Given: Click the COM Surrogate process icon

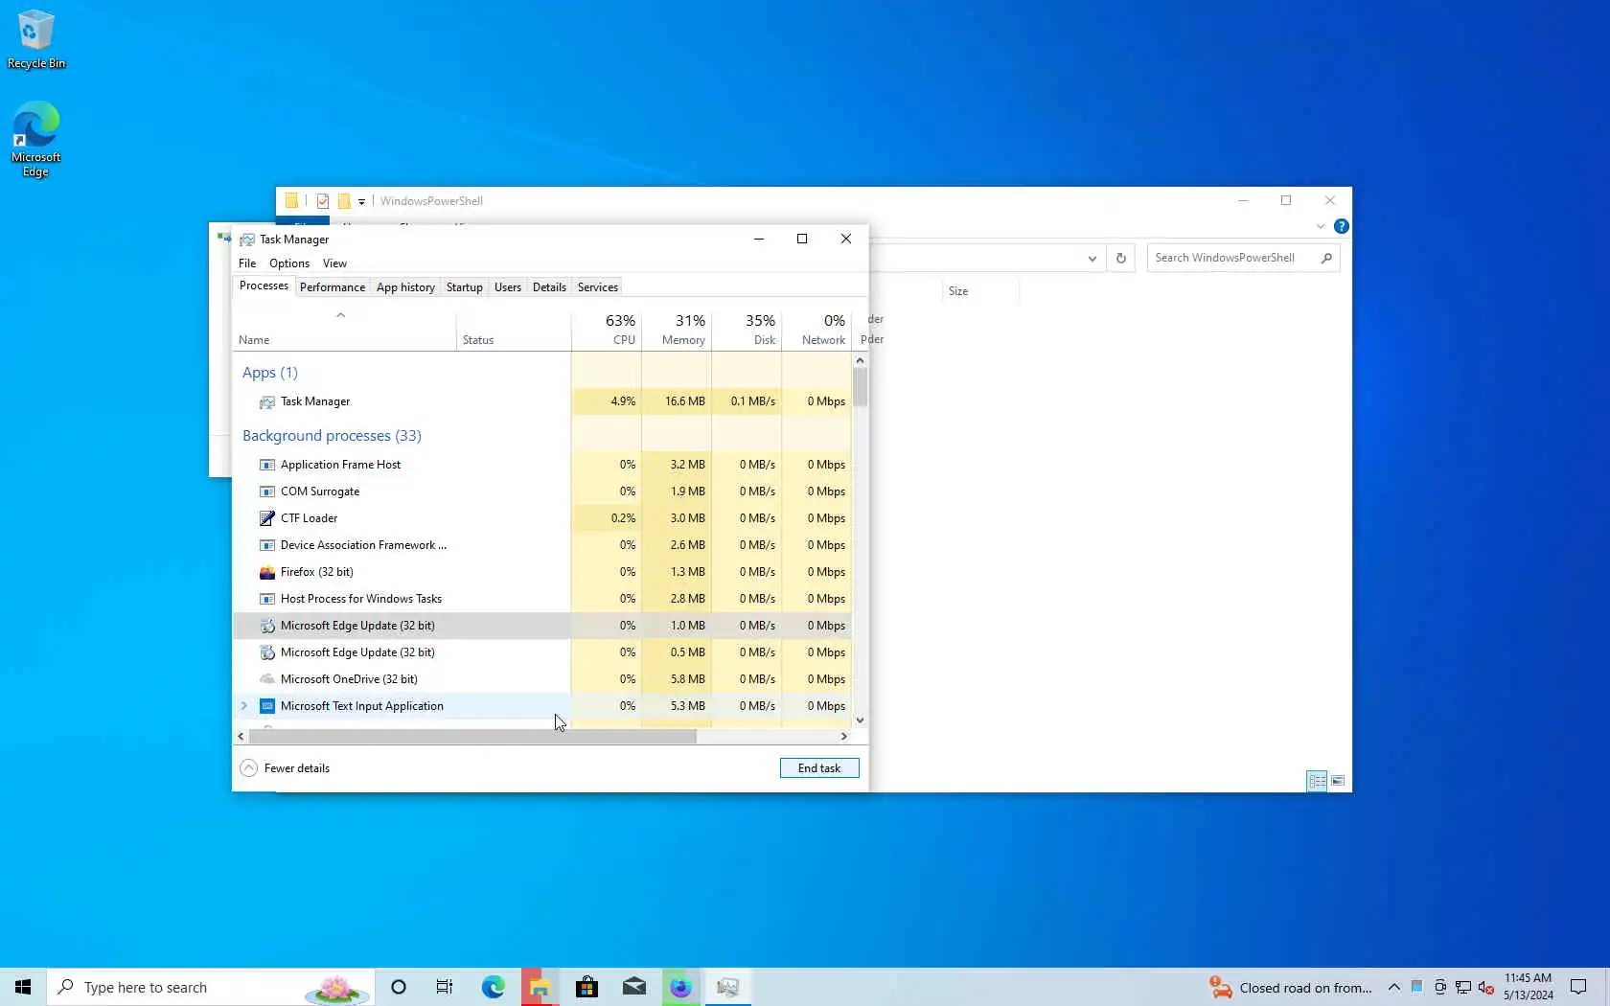Looking at the screenshot, I should tap(267, 492).
